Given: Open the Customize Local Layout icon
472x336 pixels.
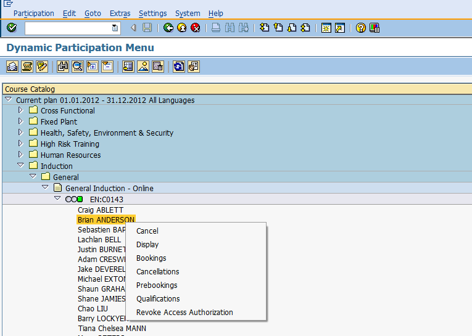Looking at the screenshot, I should (x=375, y=28).
